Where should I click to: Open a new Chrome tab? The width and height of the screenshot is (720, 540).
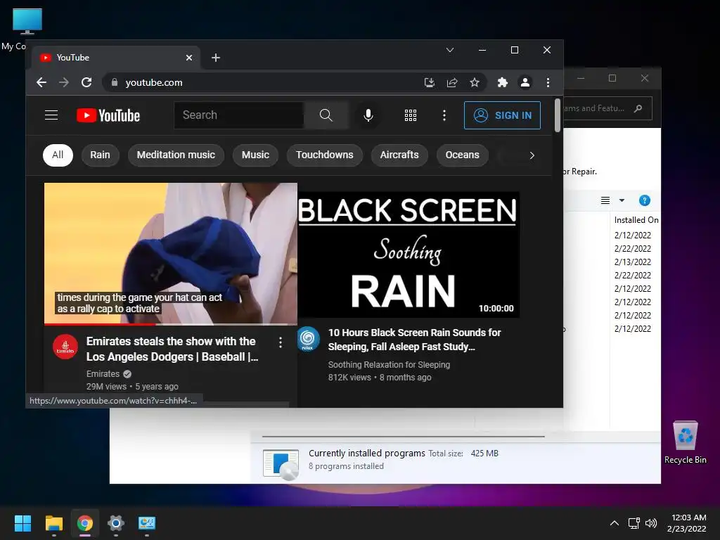[x=216, y=58]
